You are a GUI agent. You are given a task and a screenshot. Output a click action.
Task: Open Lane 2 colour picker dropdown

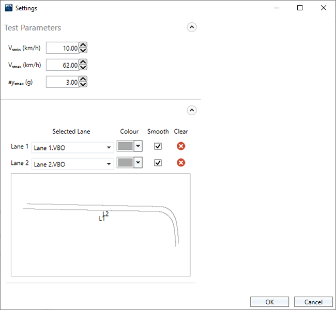[138, 163]
